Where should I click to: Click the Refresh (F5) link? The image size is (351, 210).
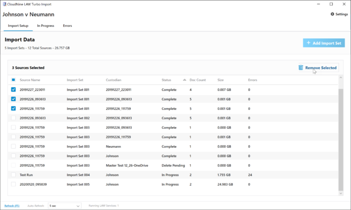click(x=12, y=206)
